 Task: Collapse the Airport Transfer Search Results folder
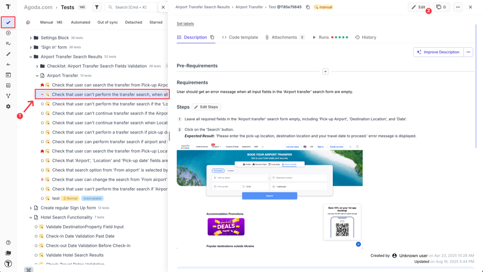(x=31, y=57)
